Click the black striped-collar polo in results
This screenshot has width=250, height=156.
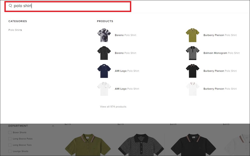point(193,145)
